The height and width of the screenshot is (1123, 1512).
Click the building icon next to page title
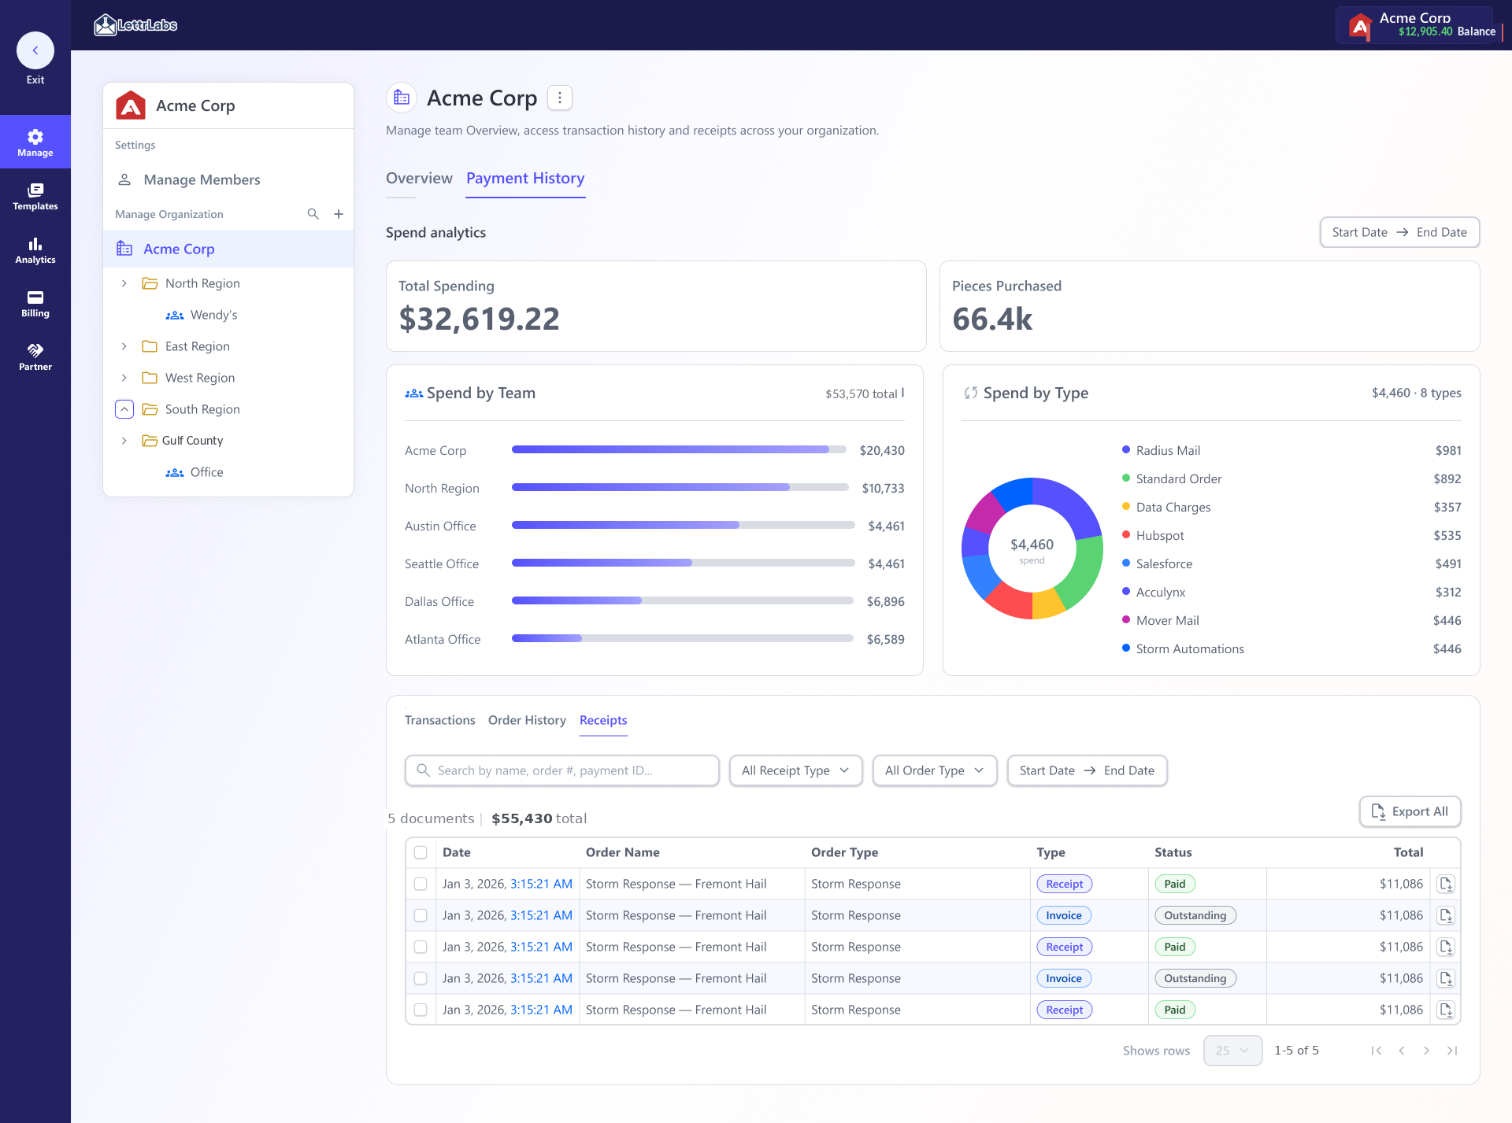(x=402, y=98)
